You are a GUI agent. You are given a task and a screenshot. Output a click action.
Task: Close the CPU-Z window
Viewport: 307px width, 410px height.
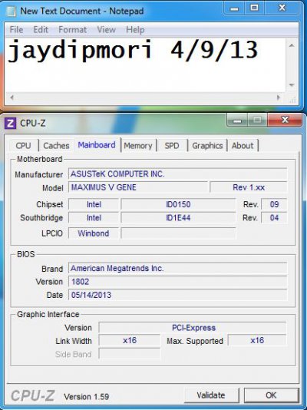click(284, 120)
